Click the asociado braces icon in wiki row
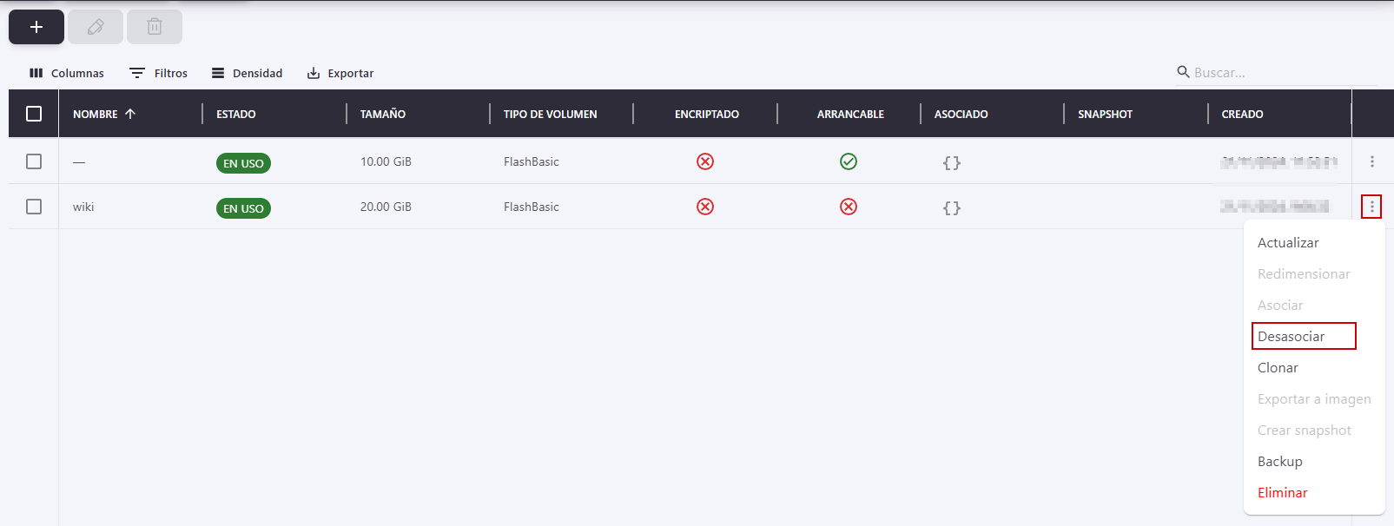Screen dimensions: 1394x526 (x=952, y=207)
